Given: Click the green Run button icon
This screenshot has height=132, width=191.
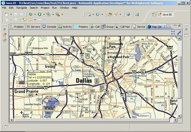Looking at the screenshot, I should point(40,14).
